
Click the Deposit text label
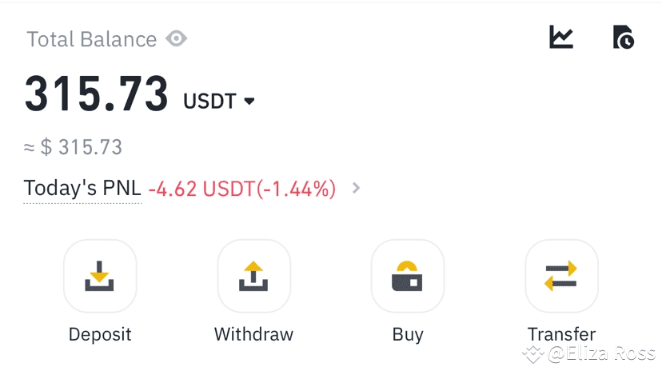pos(100,335)
